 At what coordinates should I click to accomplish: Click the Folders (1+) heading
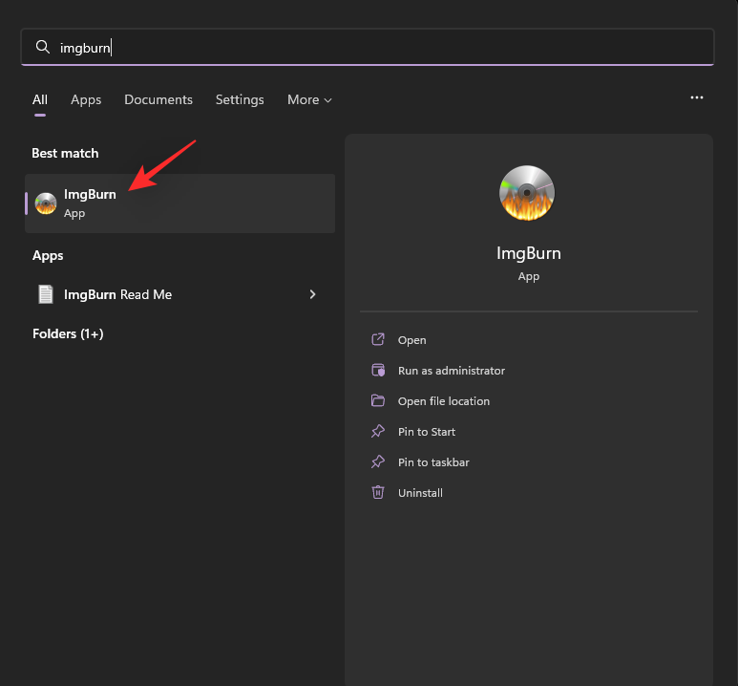(x=68, y=333)
